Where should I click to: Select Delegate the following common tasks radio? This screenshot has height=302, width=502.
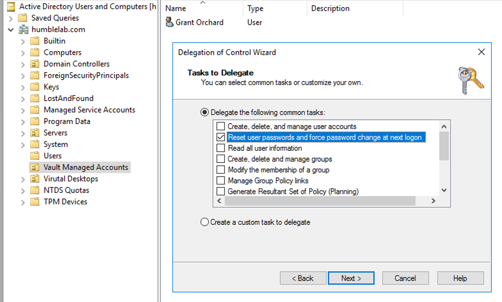(205, 112)
